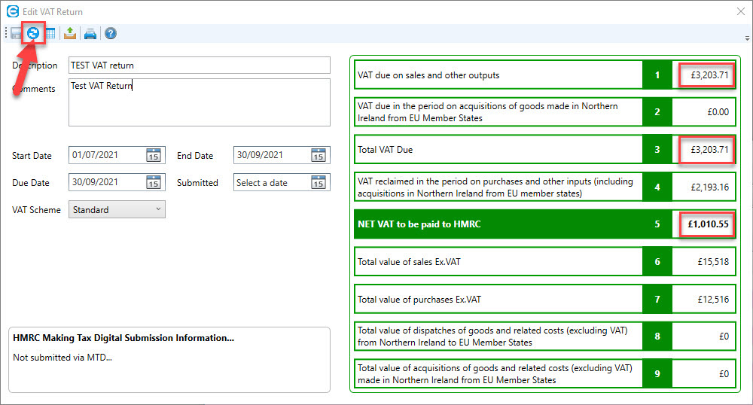Select the NET VAT Box 5 amount
Screen dimensions: 753x405
(x=704, y=224)
